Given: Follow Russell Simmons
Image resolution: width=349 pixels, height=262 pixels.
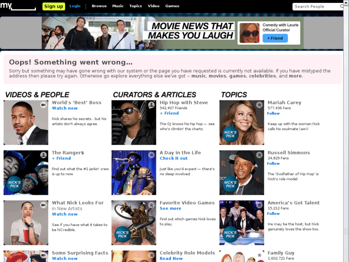Looking at the screenshot, I should click(273, 163).
